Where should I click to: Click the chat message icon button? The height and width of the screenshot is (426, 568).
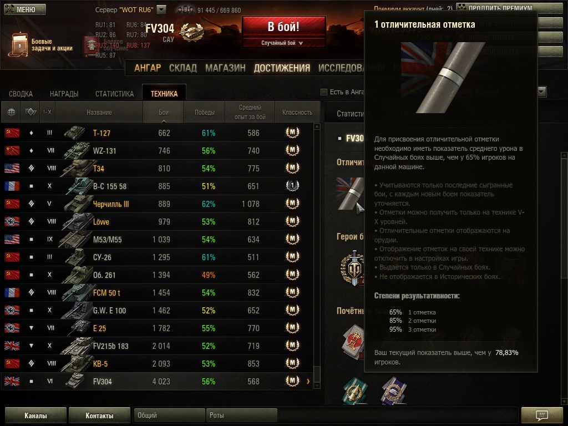tap(542, 415)
